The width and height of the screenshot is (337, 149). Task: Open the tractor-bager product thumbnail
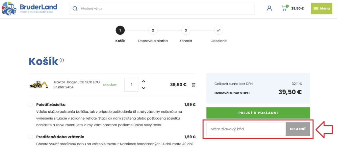pyautogui.click(x=39, y=84)
